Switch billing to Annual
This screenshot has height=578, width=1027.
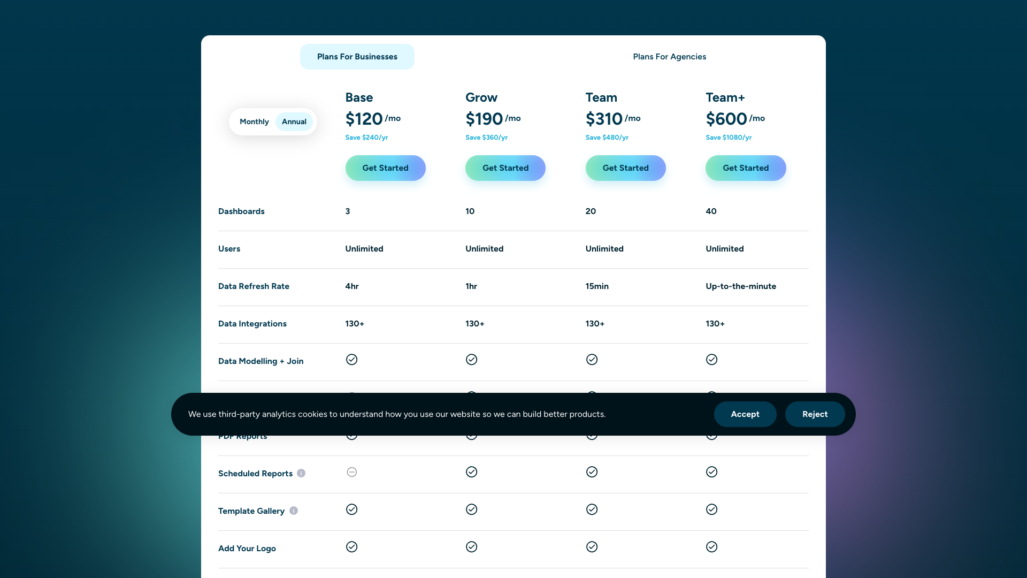pos(294,121)
